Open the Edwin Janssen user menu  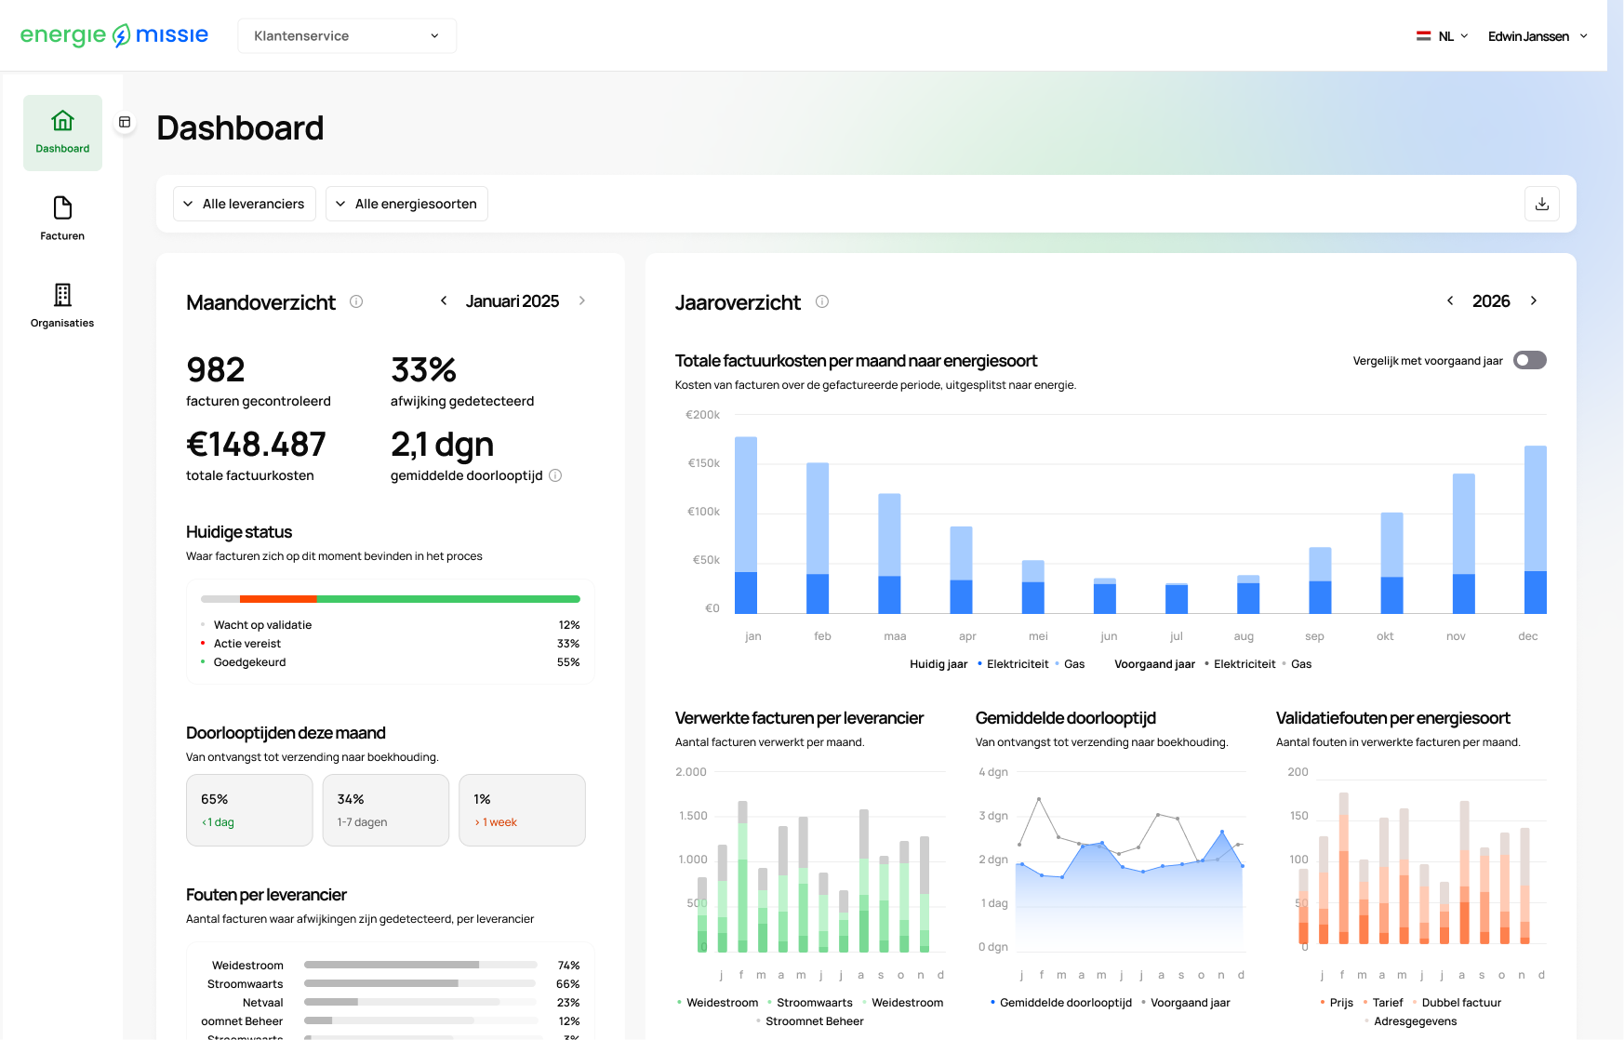point(1537,36)
